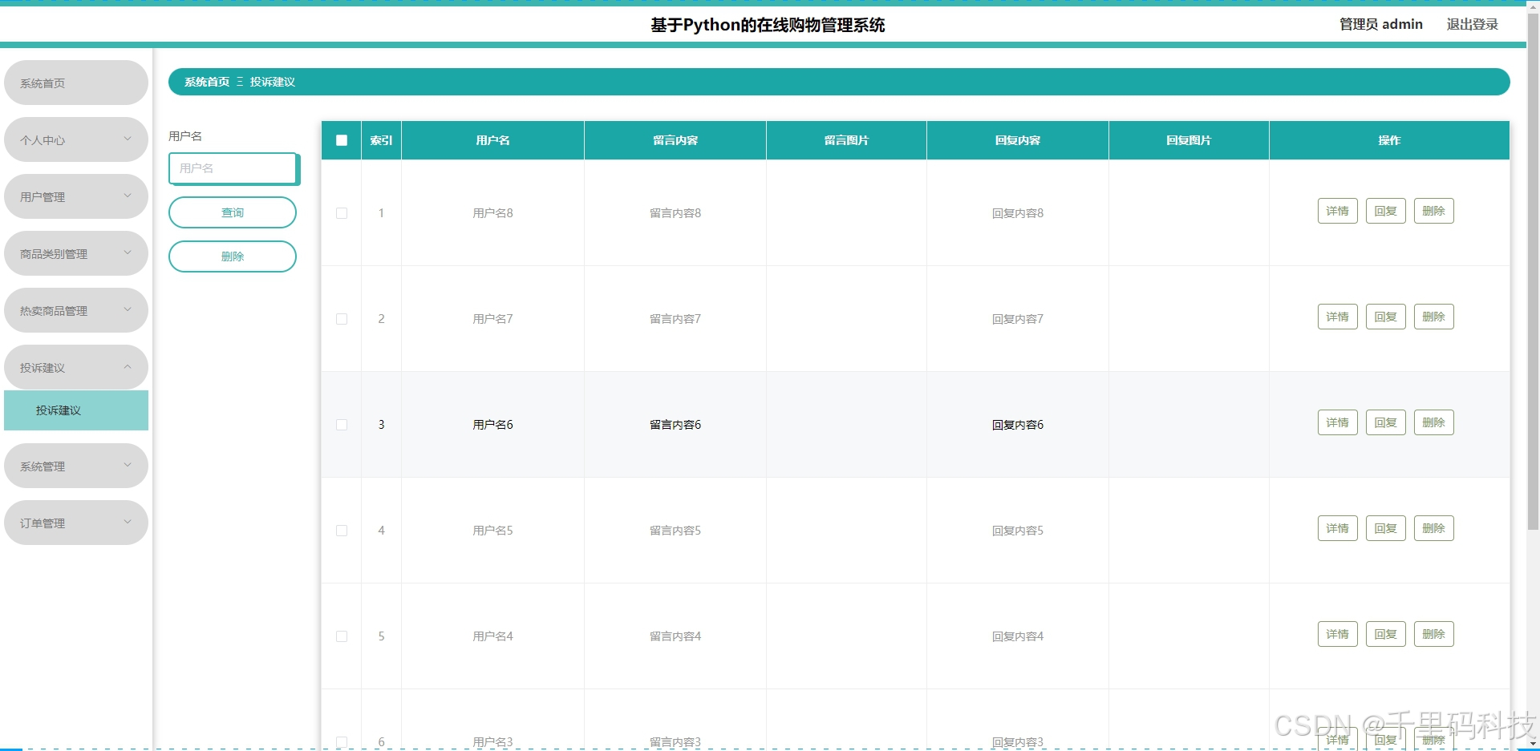Click the 留言图片 column header
This screenshot has width=1540, height=751.
click(x=846, y=140)
